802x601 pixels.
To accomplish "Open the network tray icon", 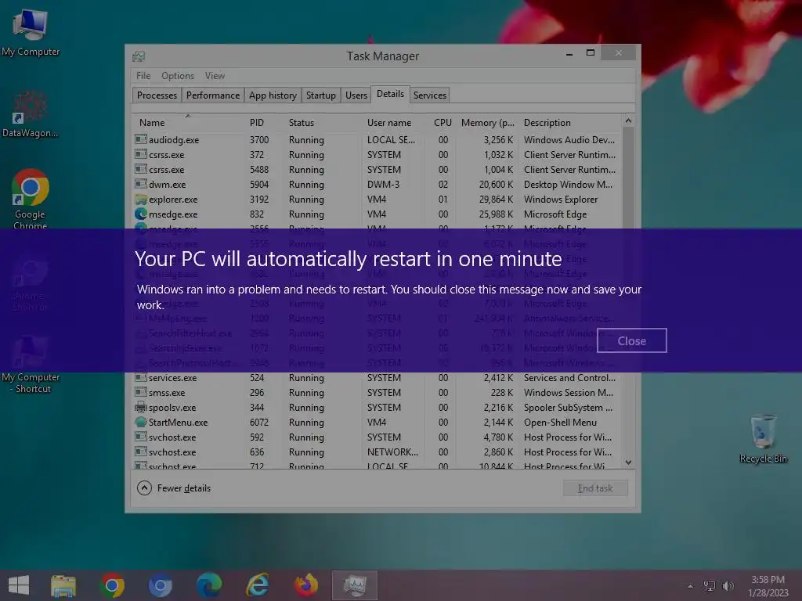I will [x=710, y=586].
